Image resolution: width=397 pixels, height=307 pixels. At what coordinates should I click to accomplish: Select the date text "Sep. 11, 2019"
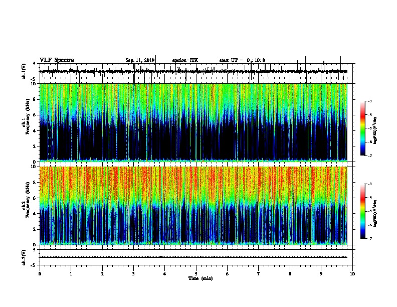(140, 60)
